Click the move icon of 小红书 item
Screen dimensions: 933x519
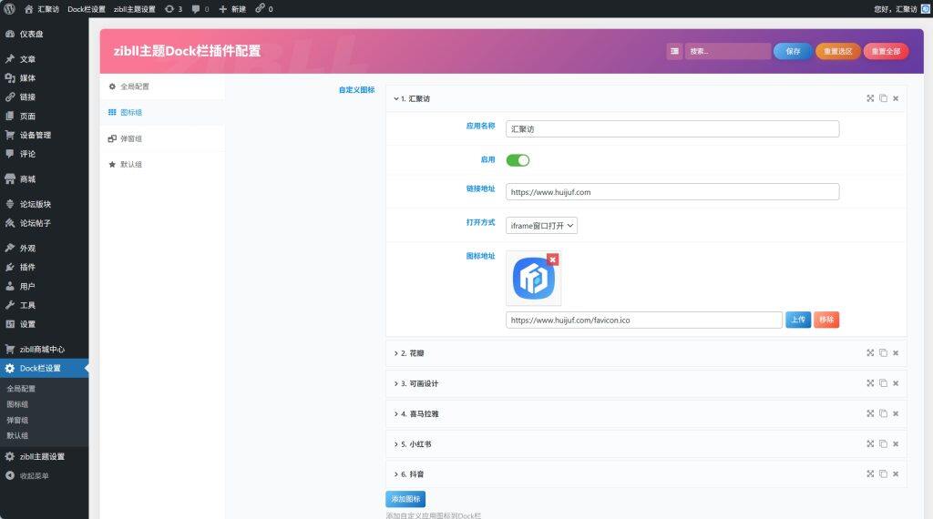[x=870, y=444]
